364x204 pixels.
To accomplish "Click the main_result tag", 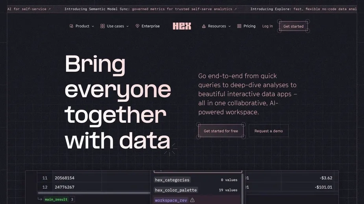I will coord(56,199).
